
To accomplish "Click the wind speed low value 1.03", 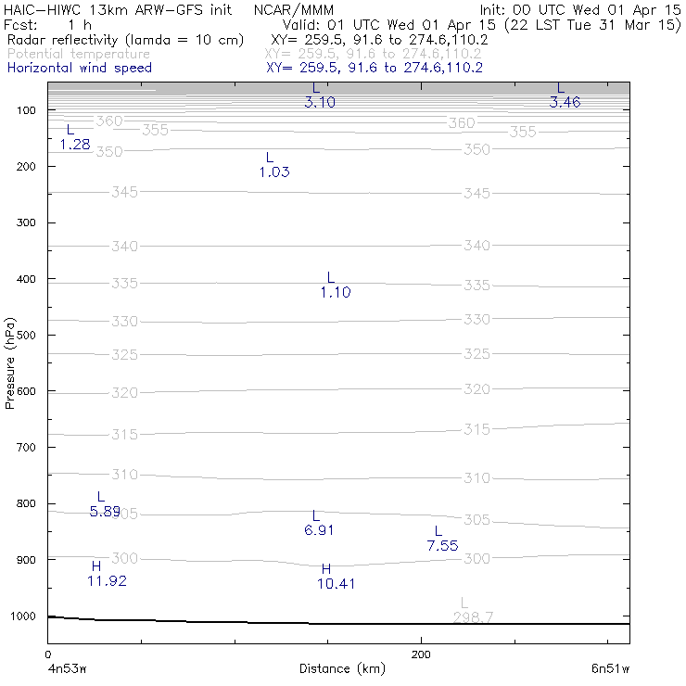I will pyautogui.click(x=274, y=172).
